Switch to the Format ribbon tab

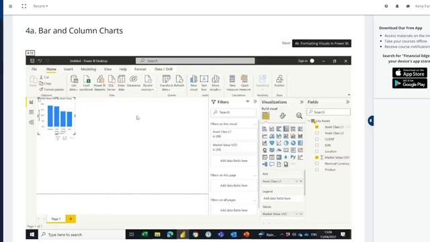[140, 69]
